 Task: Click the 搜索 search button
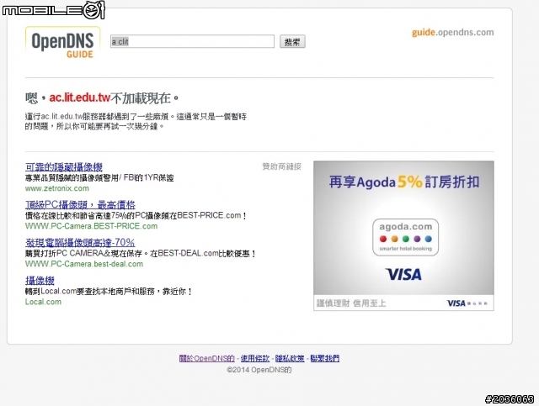pyautogui.click(x=292, y=41)
